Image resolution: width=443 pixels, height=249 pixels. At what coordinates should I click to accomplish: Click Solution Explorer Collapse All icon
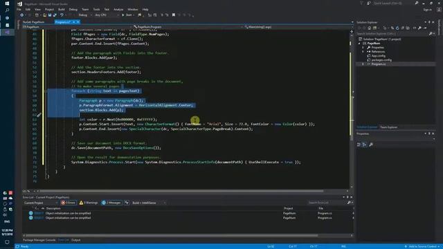click(403, 28)
